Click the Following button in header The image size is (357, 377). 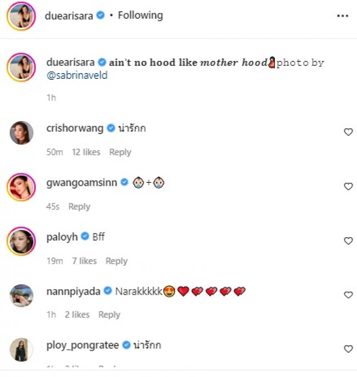(140, 15)
